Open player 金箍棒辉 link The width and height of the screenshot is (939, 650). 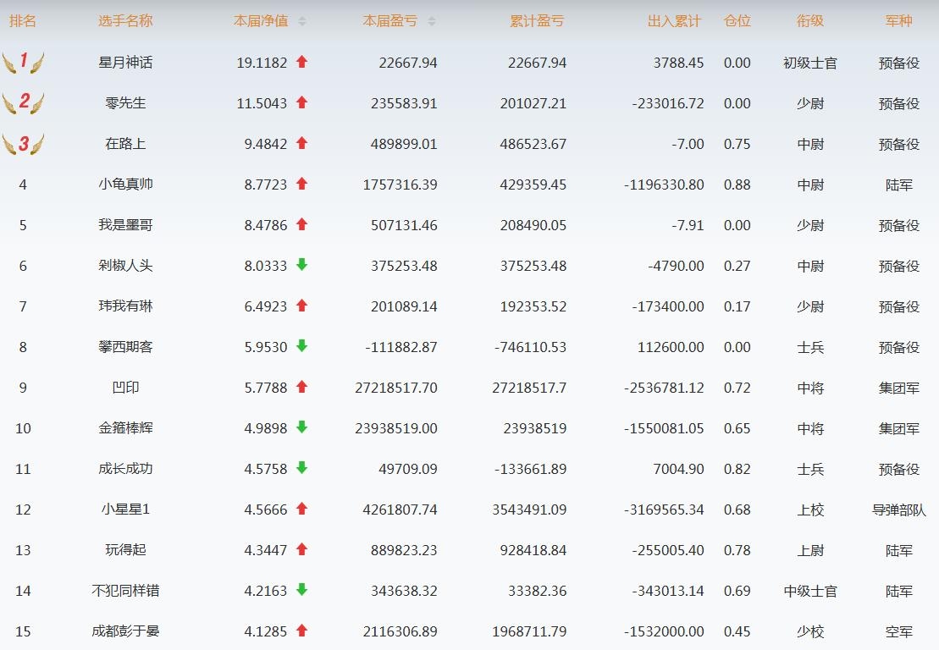point(125,428)
